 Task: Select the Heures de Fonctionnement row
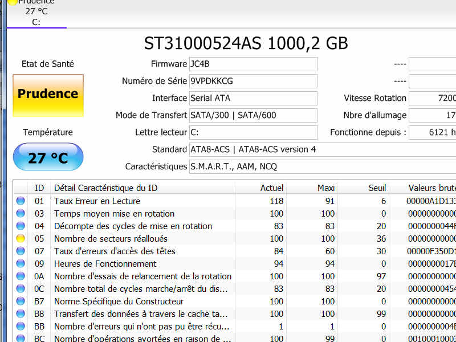coord(235,263)
